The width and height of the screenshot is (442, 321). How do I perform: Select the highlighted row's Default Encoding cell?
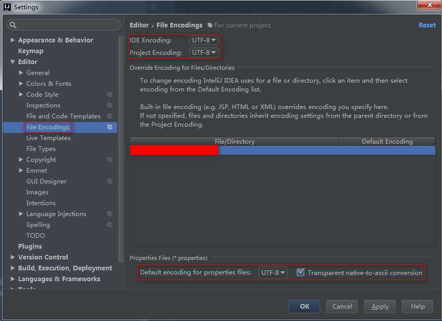click(387, 150)
